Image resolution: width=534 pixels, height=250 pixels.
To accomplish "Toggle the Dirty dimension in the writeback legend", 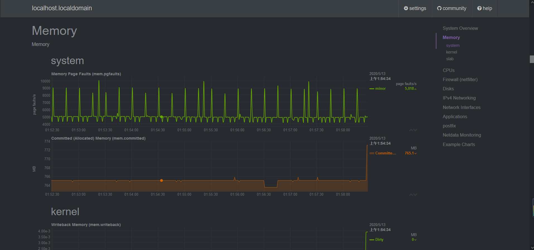I will 379,240.
